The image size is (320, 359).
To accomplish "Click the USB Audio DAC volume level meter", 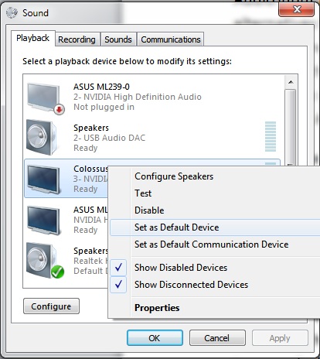I will (x=271, y=136).
